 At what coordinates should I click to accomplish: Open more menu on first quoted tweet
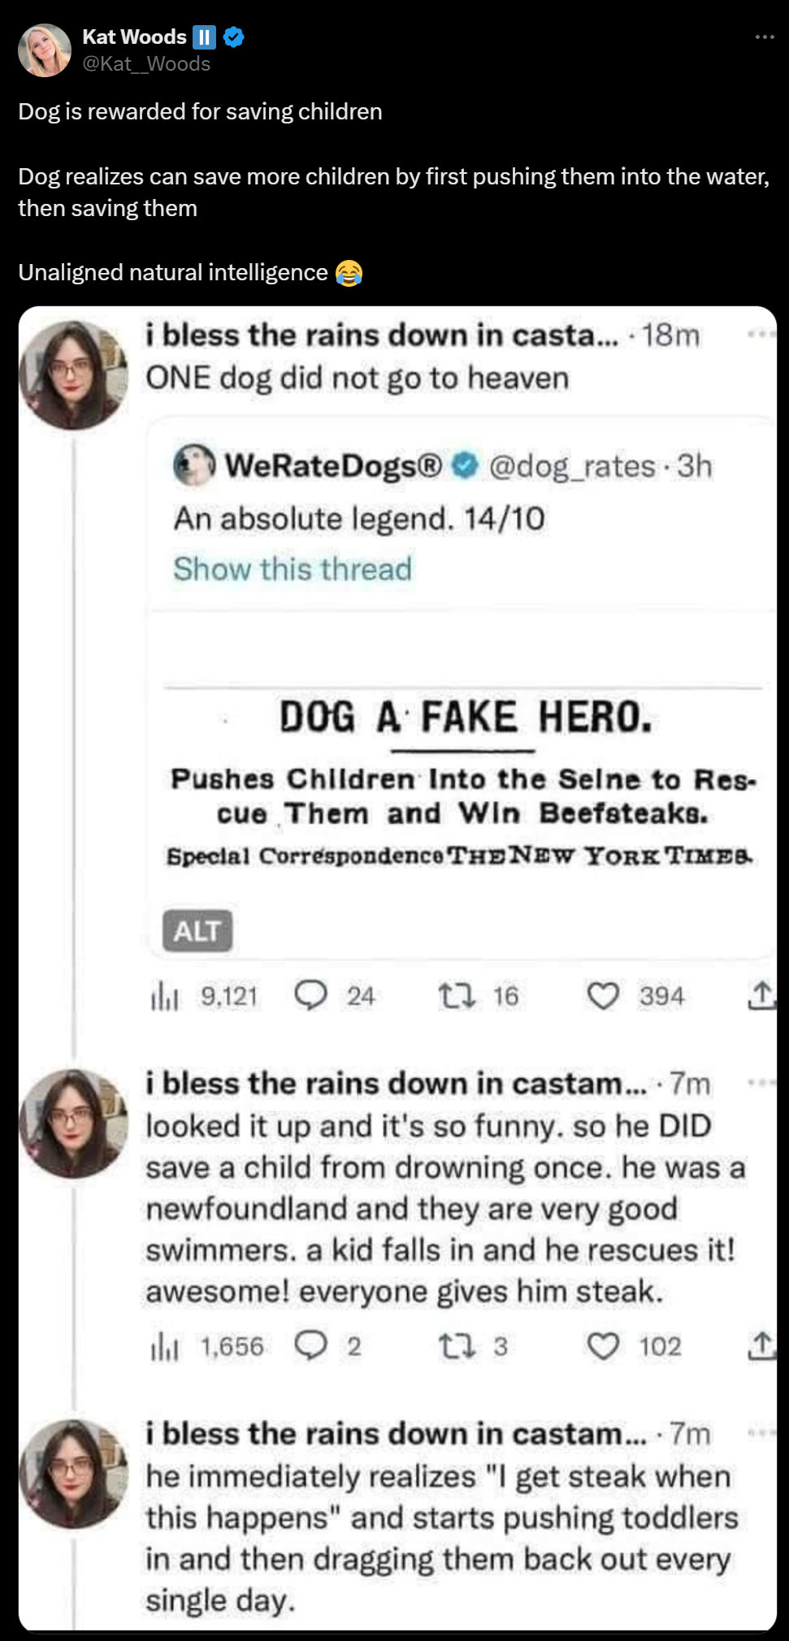click(x=761, y=334)
